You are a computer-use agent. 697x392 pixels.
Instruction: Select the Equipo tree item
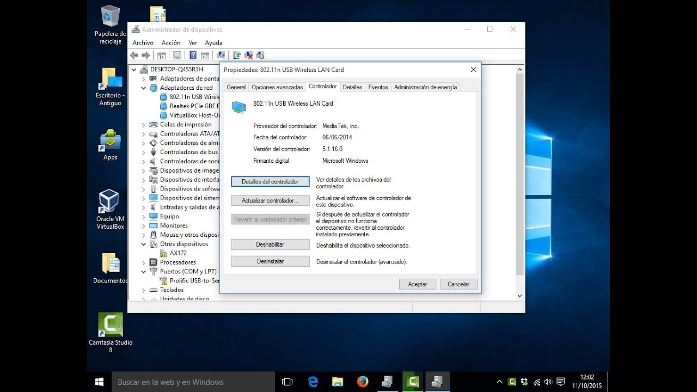point(164,217)
